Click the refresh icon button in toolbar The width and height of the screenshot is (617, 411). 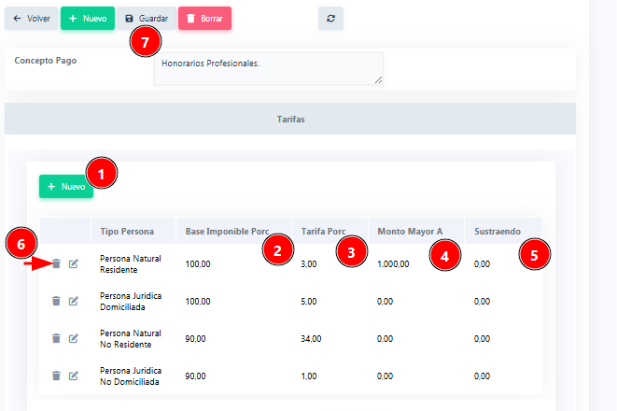pyautogui.click(x=330, y=18)
